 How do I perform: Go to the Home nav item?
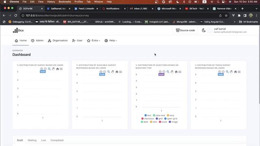(21, 41)
